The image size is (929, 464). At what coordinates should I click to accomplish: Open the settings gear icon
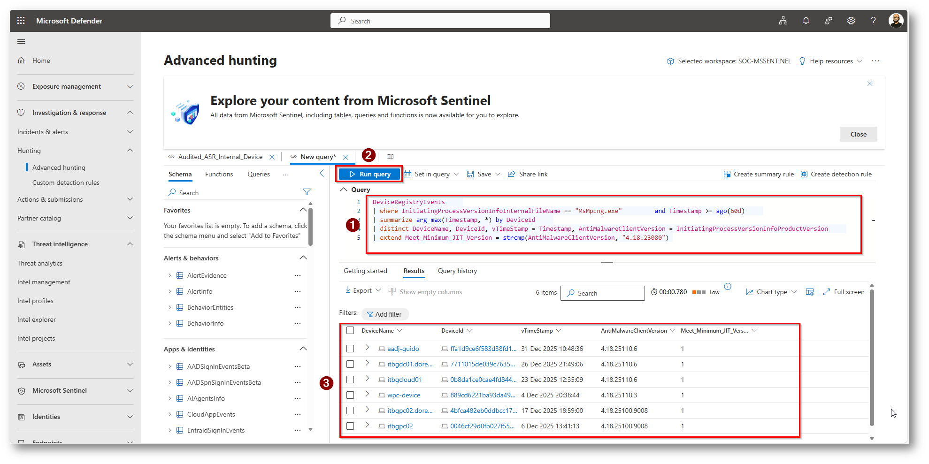(x=851, y=21)
